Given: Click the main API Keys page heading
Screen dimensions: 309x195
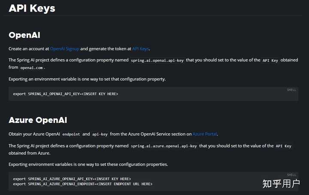Looking at the screenshot, I should pyautogui.click(x=32, y=8).
